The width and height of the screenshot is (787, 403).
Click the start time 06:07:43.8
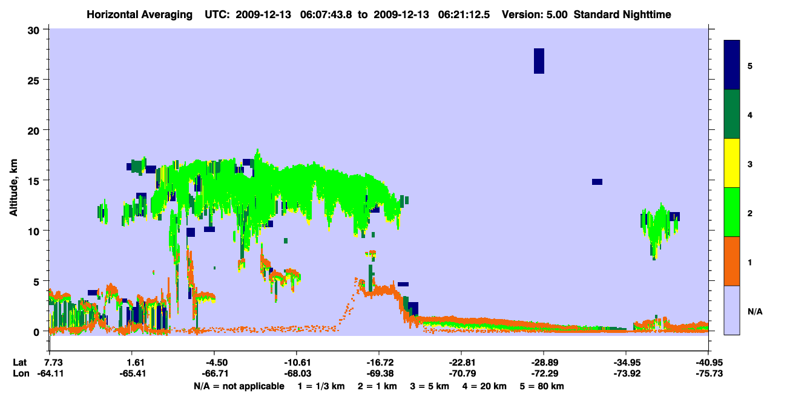click(x=328, y=14)
